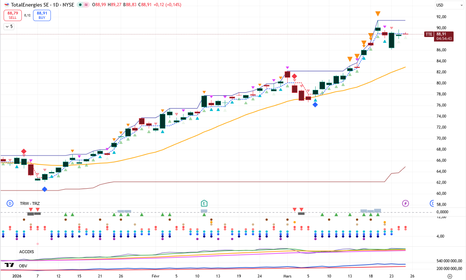Select the TRW - TRZ indicator label
Viewport: 466px width, 280px height.
coord(30,203)
